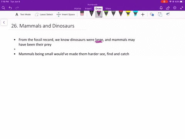Activate Lasso Select tool

(44, 15)
